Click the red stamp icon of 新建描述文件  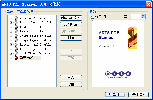16,58
